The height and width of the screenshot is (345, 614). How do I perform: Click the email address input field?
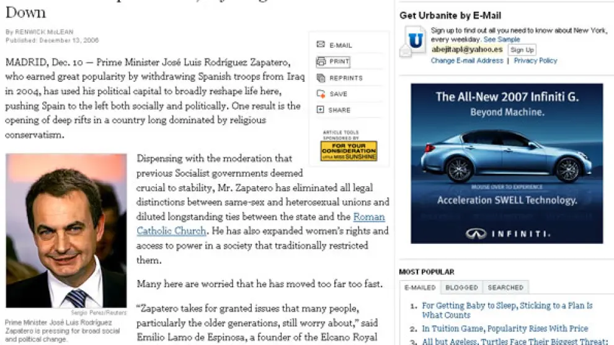click(x=468, y=50)
